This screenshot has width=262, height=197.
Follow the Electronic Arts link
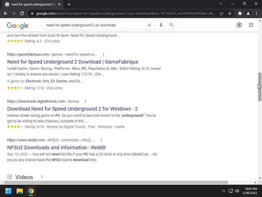(x=37, y=81)
